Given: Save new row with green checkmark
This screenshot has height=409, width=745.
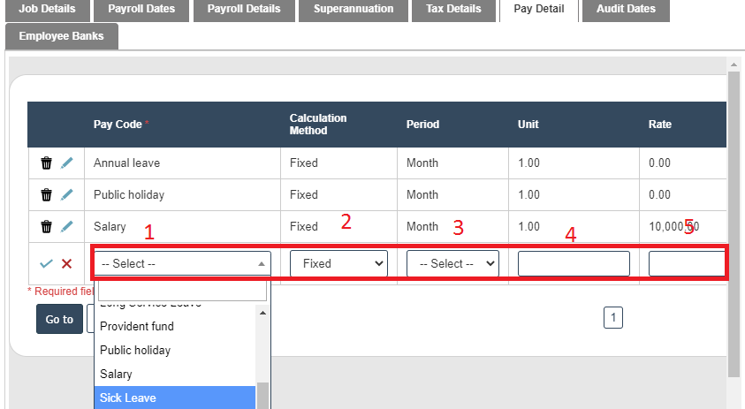Looking at the screenshot, I should click(x=46, y=263).
